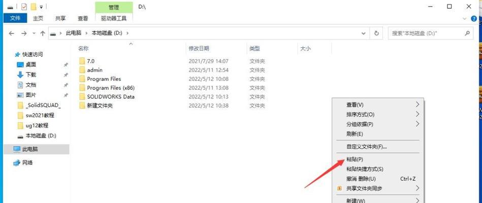
Task: Click 本地磁盘 (D:) in the breadcrumb
Action: (x=107, y=33)
